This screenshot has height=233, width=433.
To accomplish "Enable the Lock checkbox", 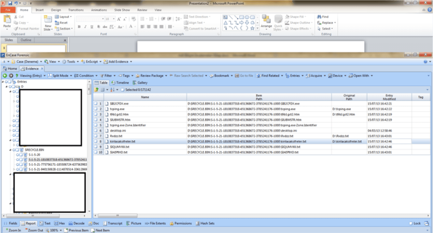I will click(x=411, y=223).
